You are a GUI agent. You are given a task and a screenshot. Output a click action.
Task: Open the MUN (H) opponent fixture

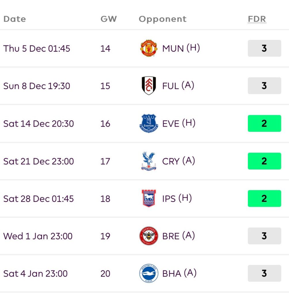(181, 48)
